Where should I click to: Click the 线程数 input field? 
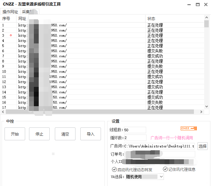135,130
